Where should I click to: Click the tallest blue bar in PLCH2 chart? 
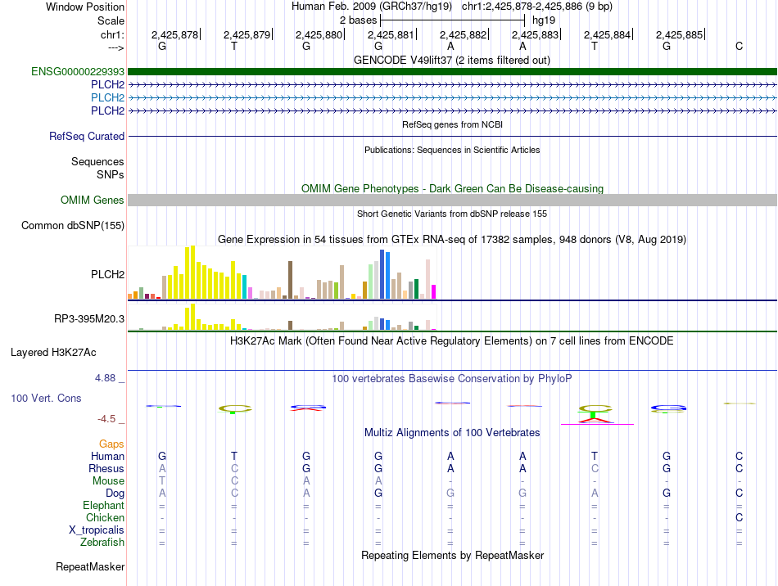click(382, 274)
